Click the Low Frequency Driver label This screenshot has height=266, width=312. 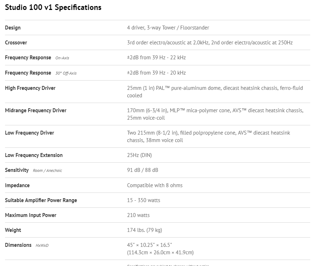29,133
